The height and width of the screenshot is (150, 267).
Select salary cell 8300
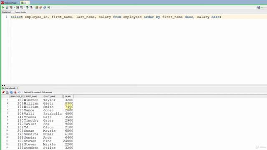[69, 103]
